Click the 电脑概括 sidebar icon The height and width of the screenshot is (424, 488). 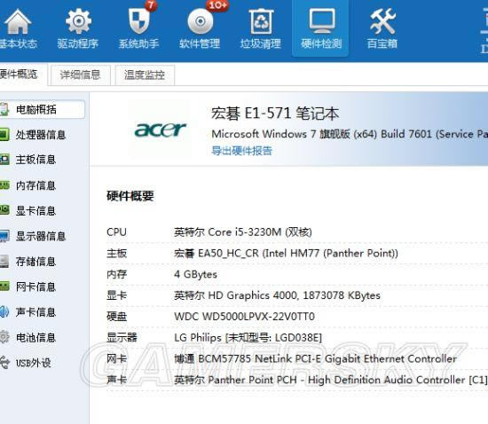(x=4, y=109)
